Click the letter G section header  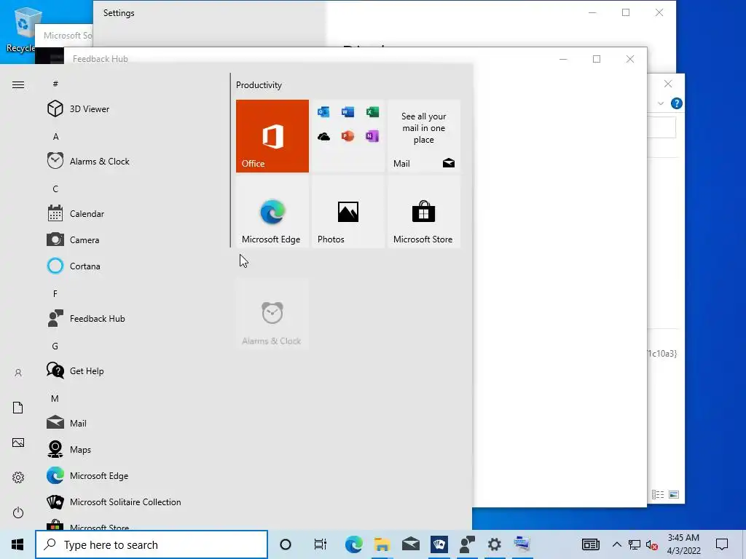coord(55,346)
